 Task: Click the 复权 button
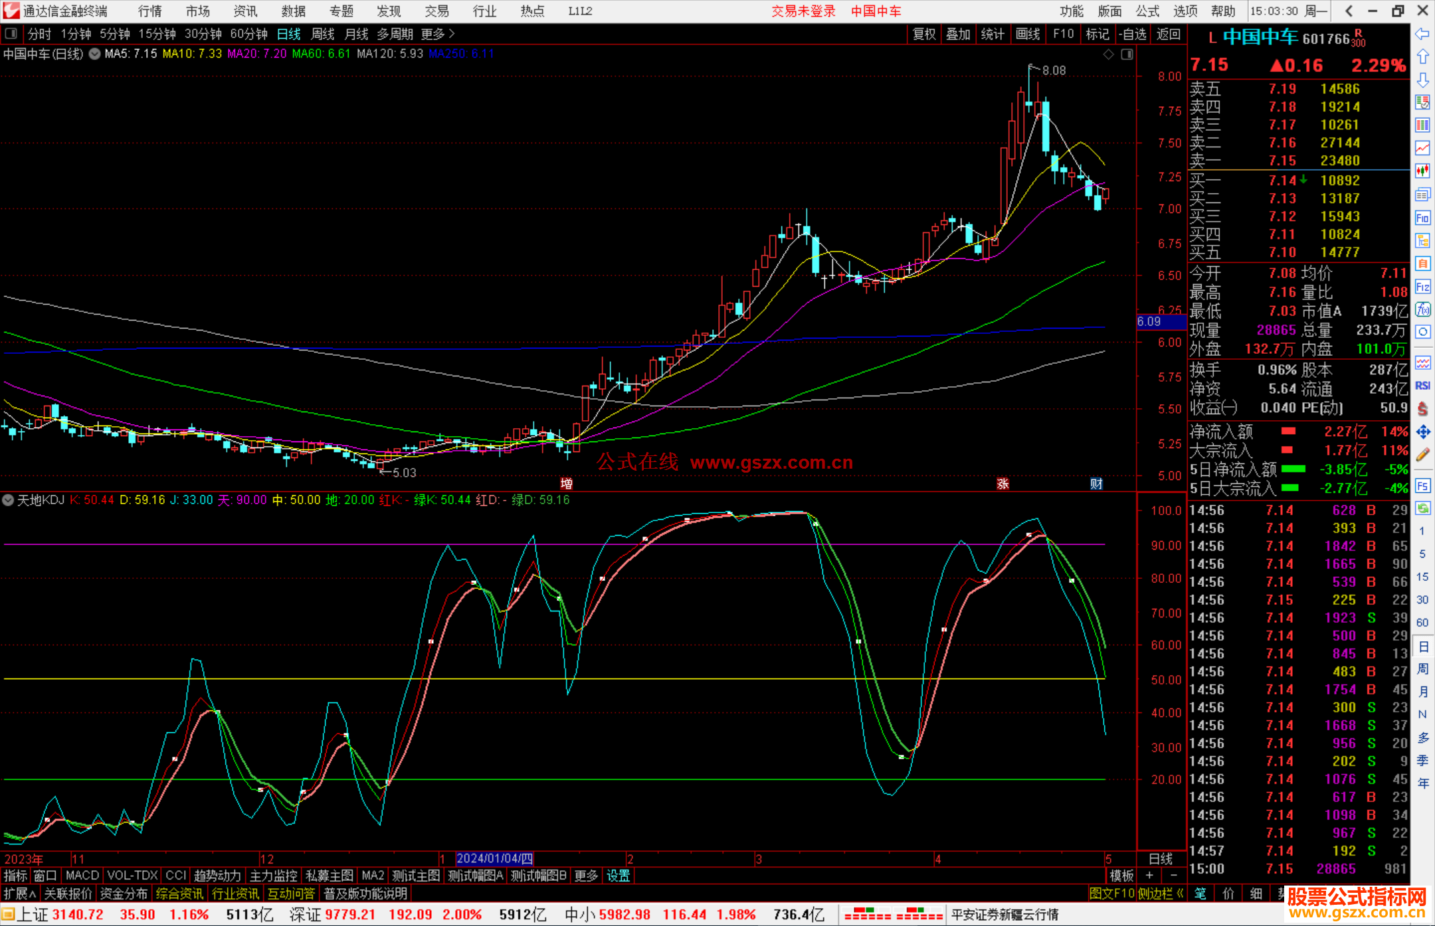pos(923,34)
